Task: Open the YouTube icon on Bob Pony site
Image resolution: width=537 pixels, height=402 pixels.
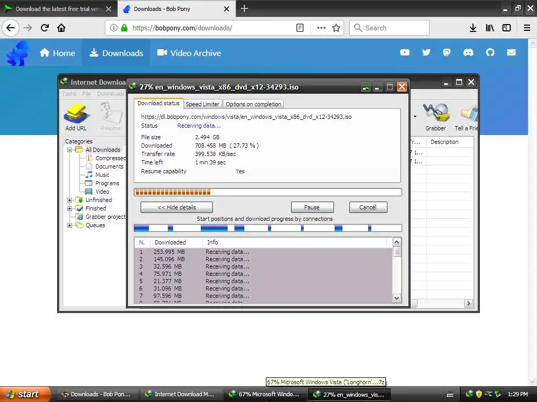Action: pos(405,52)
